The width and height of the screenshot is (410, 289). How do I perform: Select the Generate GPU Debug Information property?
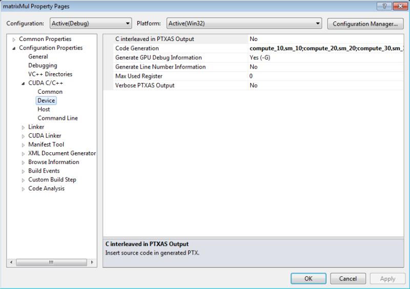[158, 57]
